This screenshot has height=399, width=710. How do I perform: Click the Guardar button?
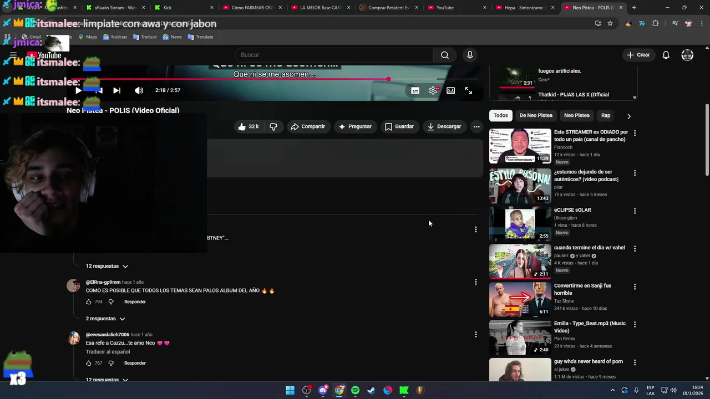399,126
